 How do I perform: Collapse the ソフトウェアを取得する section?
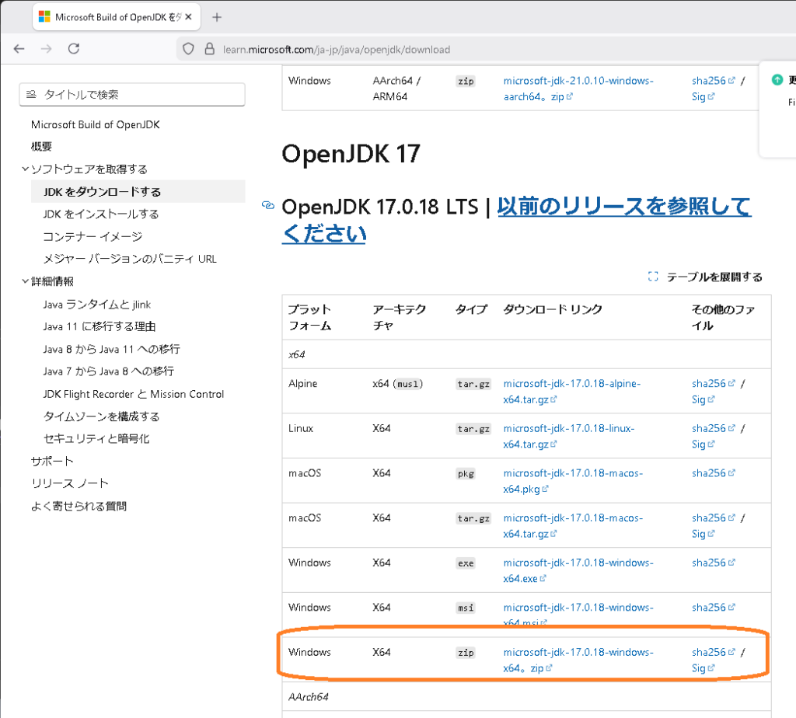point(26,169)
